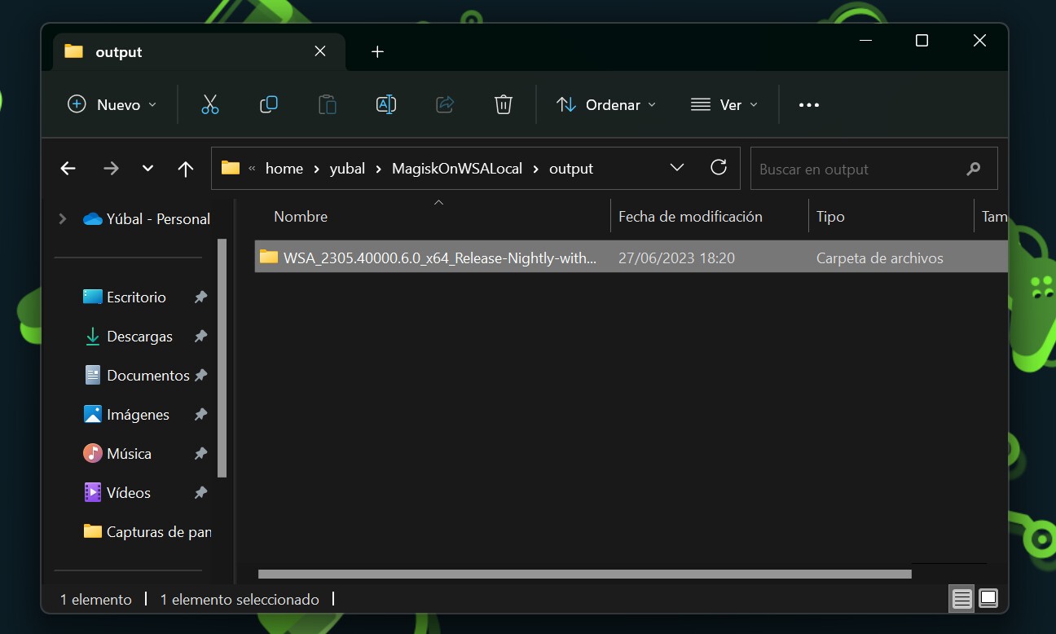Viewport: 1056px width, 634px height.
Task: Click the search magnifier icon
Action: pyautogui.click(x=973, y=169)
